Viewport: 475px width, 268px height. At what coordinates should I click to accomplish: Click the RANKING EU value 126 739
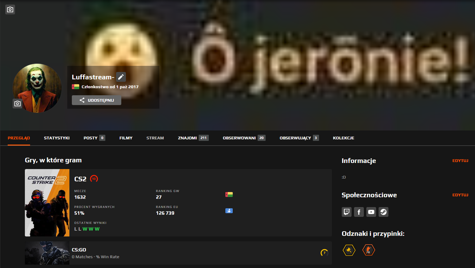tap(165, 213)
